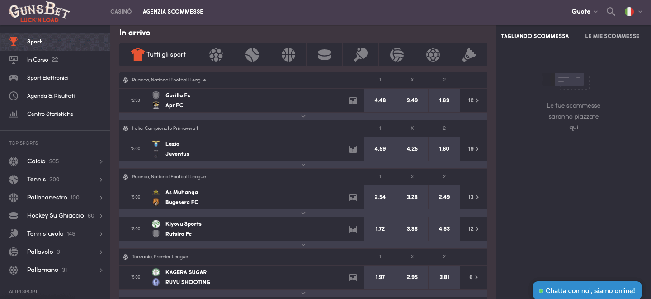Switch to the Agenzia Scommesse tab
Image resolution: width=651 pixels, height=299 pixels.
pyautogui.click(x=173, y=11)
